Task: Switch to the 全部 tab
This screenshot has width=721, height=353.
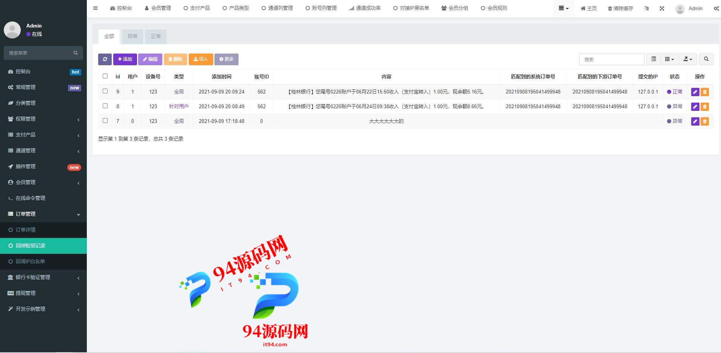Action: click(109, 37)
